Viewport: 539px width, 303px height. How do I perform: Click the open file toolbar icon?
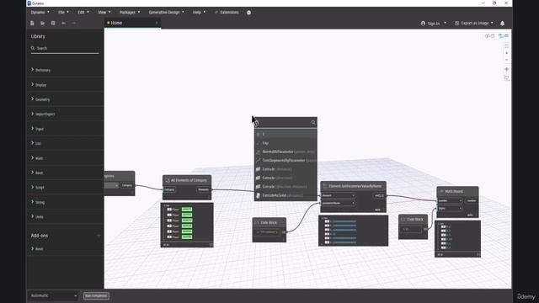[x=42, y=23]
